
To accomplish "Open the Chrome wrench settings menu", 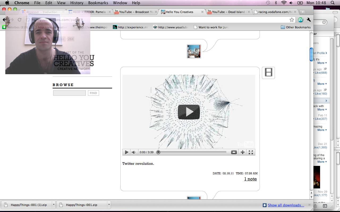I will (309, 20).
